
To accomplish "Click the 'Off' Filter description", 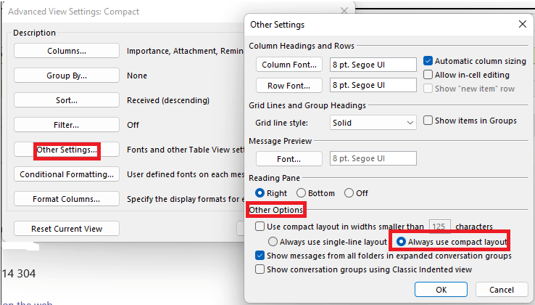I will click(133, 125).
